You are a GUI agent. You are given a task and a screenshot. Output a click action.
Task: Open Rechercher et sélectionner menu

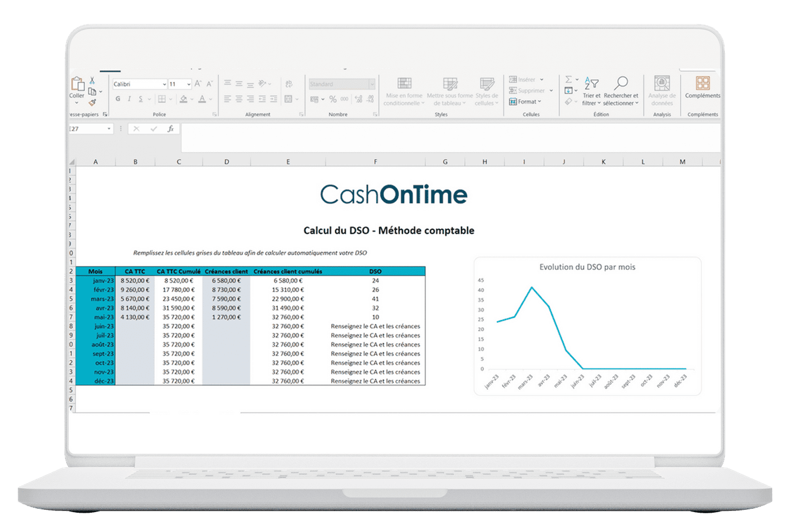pyautogui.click(x=621, y=92)
